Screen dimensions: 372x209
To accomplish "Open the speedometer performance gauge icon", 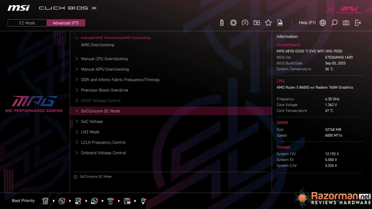I will pyautogui.click(x=245, y=23).
